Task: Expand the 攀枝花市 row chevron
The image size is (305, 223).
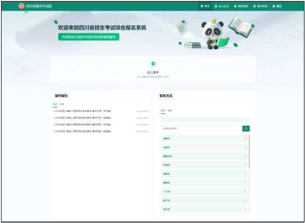Action: [x=245, y=156]
